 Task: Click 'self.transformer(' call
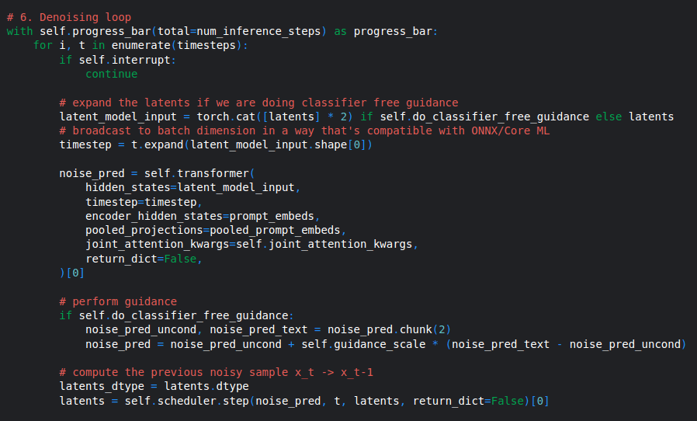pos(199,173)
